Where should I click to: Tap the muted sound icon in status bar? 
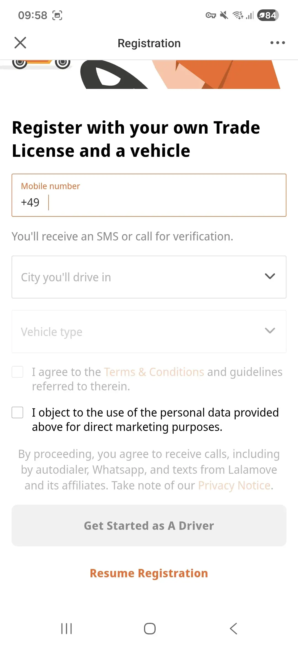[x=224, y=15]
